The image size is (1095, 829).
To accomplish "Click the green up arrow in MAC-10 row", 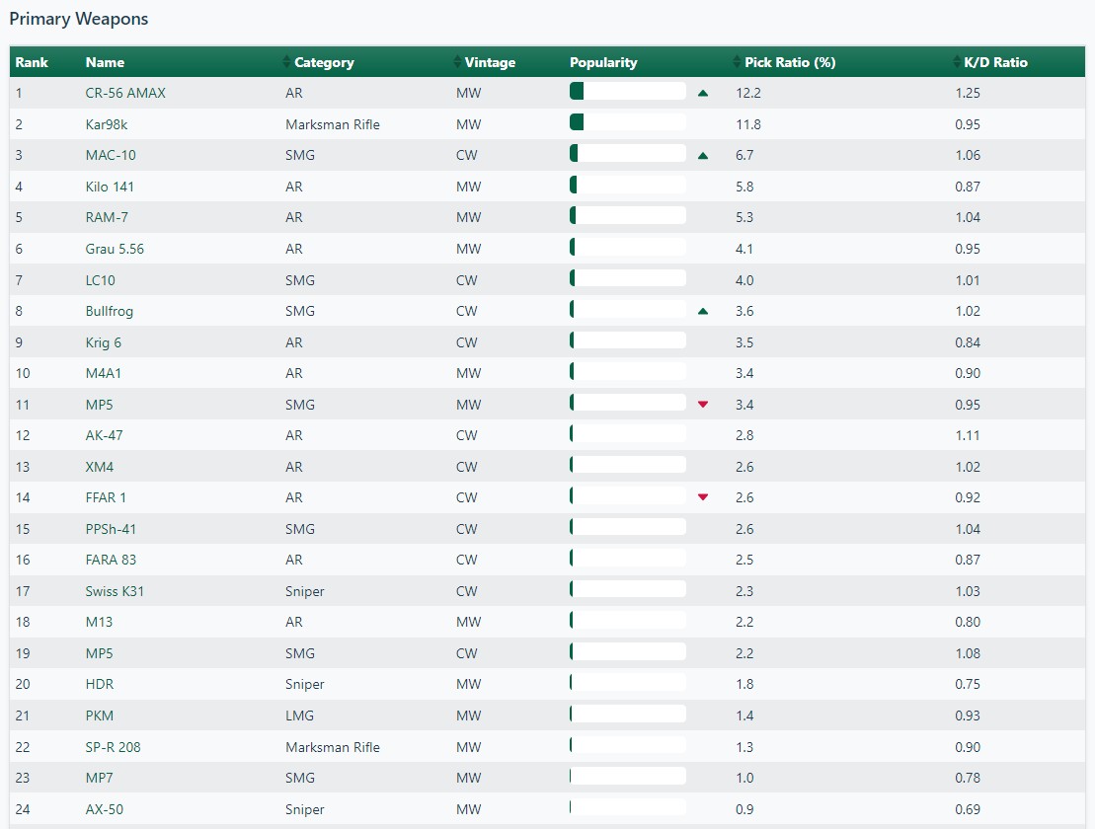I will 703,156.
